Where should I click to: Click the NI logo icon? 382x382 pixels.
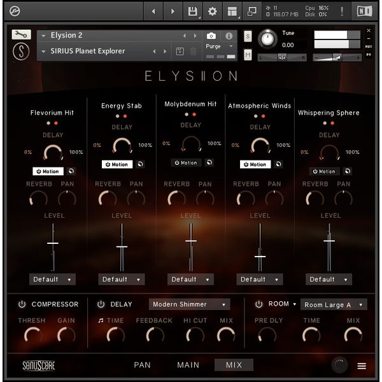[364, 11]
